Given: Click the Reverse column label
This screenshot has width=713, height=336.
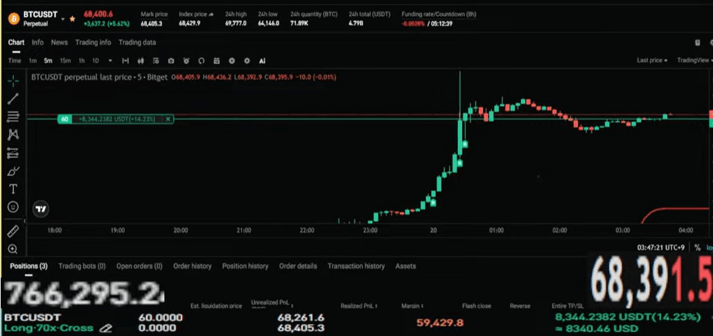Looking at the screenshot, I should click(520, 306).
